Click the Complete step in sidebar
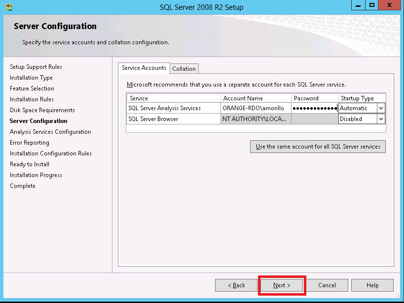The width and height of the screenshot is (404, 303). click(22, 186)
